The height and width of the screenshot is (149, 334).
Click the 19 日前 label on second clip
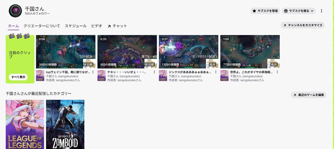pos(149,64)
